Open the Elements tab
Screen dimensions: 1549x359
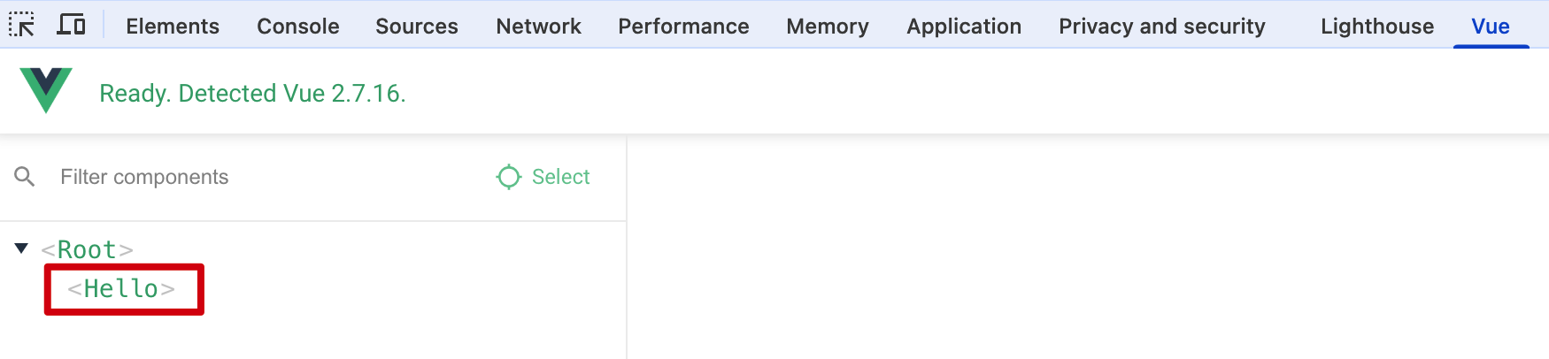[173, 27]
